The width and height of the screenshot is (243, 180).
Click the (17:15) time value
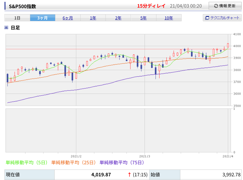click(140, 175)
